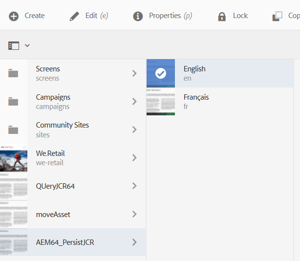Screen dimensions: 300x261
Task: Open the AEM64_PersistJCR item
Action: tap(65, 242)
